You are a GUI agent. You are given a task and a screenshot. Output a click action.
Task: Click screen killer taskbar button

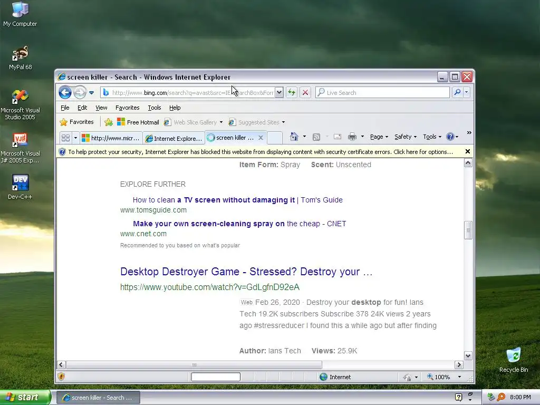[x=98, y=398]
